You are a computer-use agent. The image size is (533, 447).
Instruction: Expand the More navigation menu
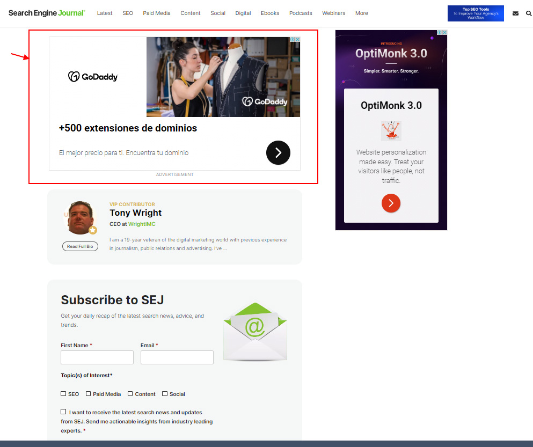coord(362,13)
